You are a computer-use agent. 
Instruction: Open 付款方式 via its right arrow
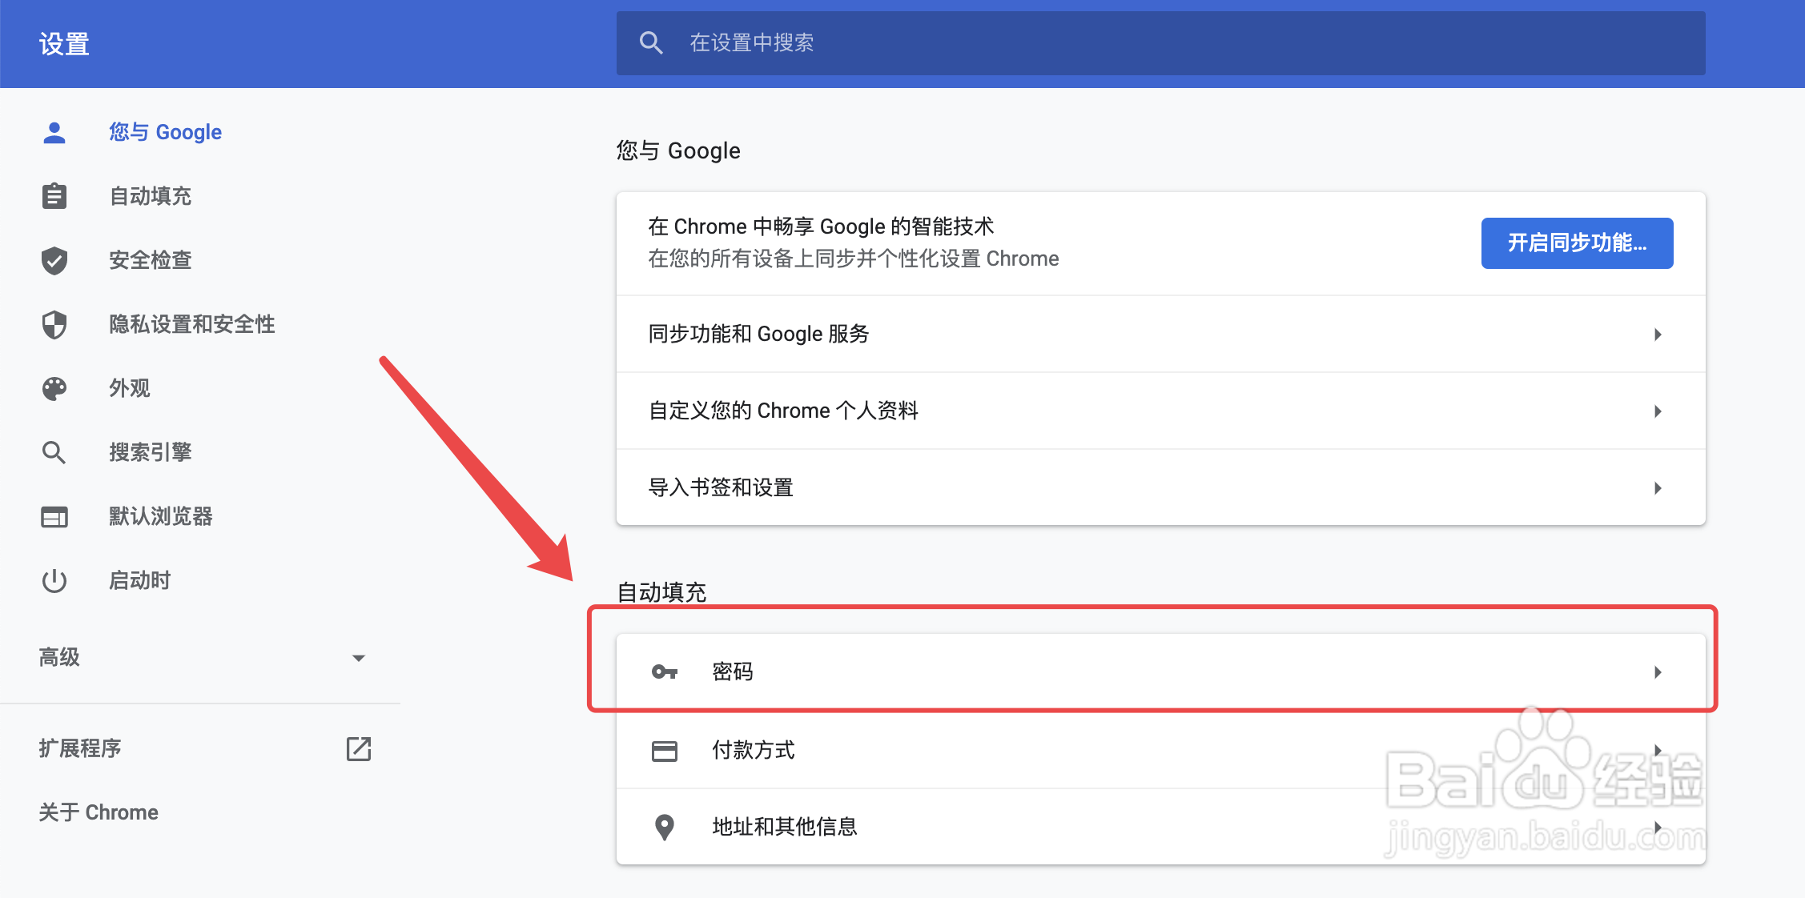click(1658, 750)
